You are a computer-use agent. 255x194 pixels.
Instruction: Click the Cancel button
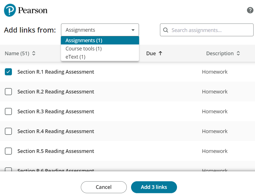[104, 187]
